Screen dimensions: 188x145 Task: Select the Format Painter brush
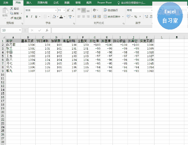[12, 18]
